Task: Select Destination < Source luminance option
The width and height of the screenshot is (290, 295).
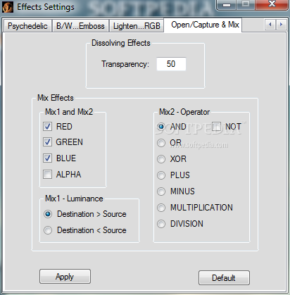Action: click(48, 230)
